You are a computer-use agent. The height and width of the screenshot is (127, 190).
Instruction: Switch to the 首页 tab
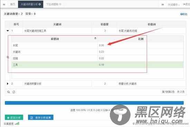pyautogui.click(x=12, y=4)
